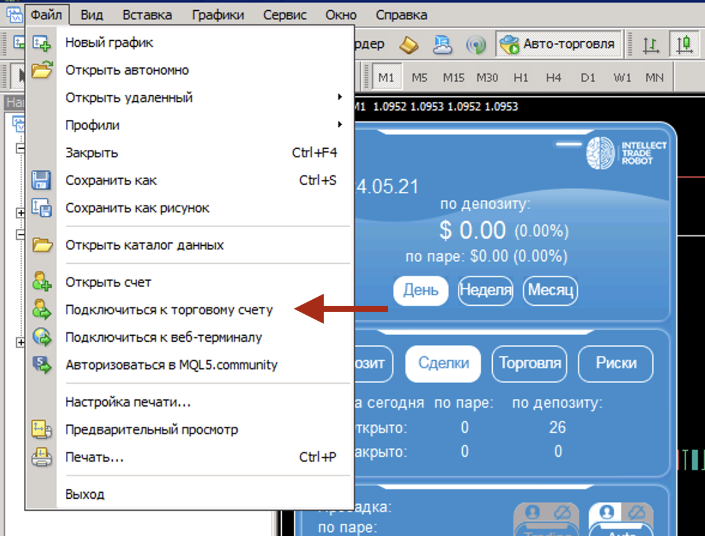Open Настройка печати...
This screenshot has width=705, height=536.
click(x=189, y=402)
